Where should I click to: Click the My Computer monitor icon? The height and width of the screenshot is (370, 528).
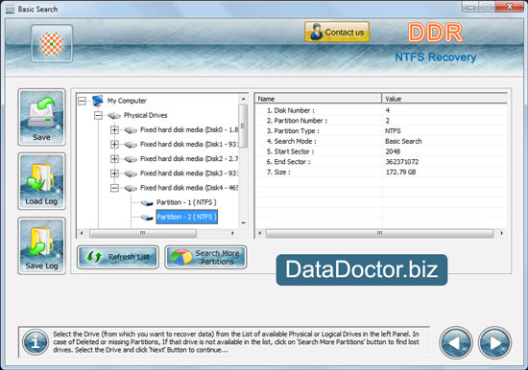pos(98,101)
